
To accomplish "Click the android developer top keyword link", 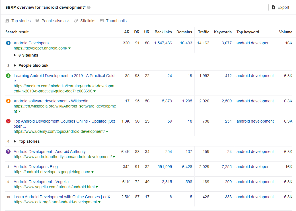I will point(252,43).
